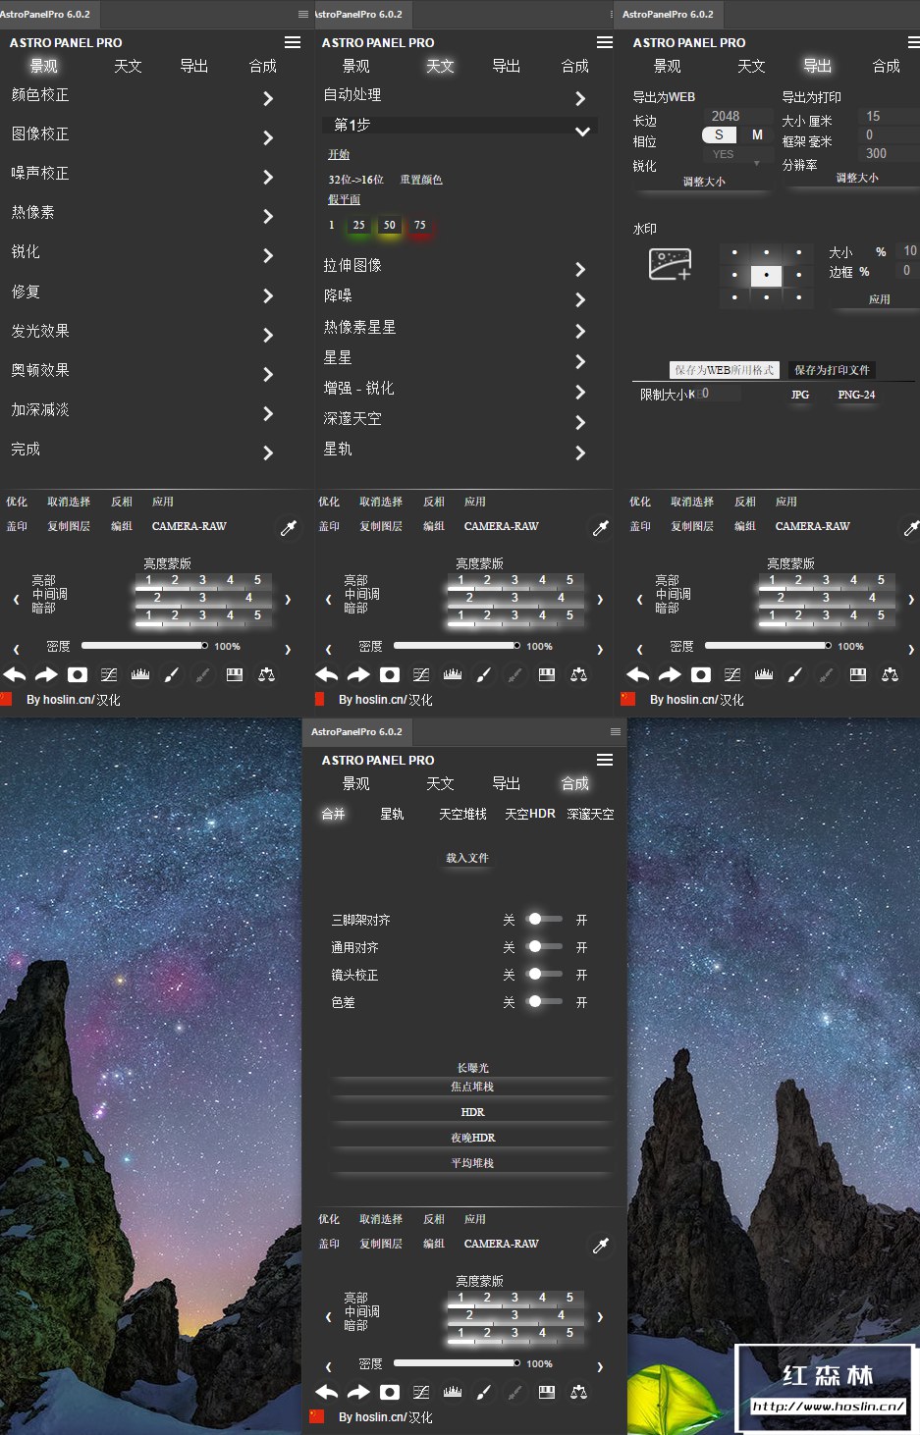Switch to 天文 tab in 颜色校正 panel
The image size is (920, 1435).
coord(128,66)
